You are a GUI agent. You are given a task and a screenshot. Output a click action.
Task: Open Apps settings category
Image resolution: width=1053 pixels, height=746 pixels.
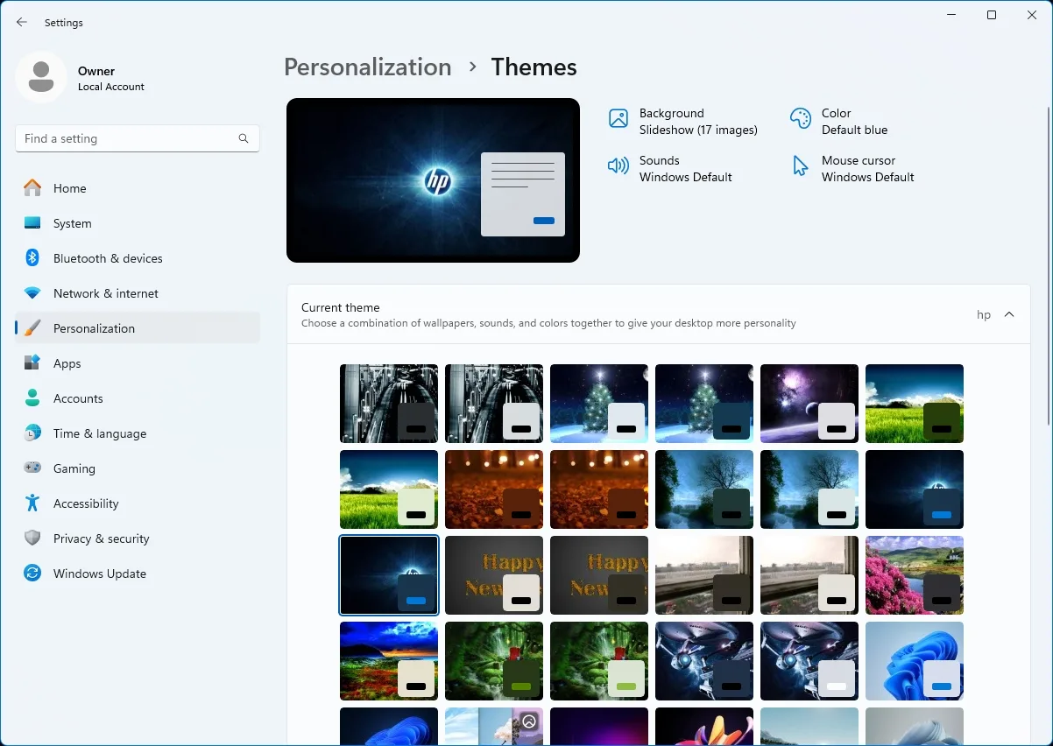coord(138,363)
